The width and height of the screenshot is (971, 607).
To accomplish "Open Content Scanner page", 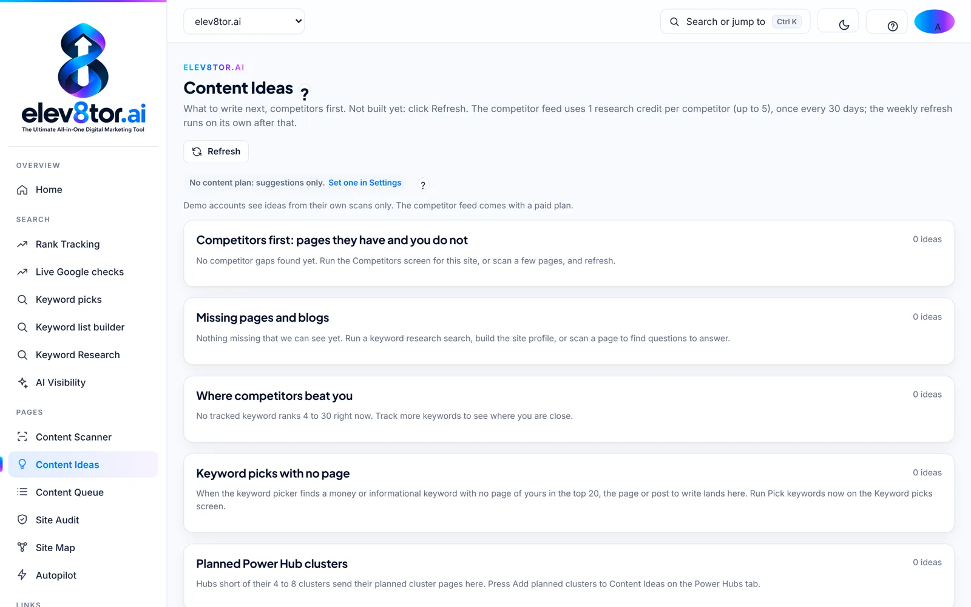I will [83, 437].
